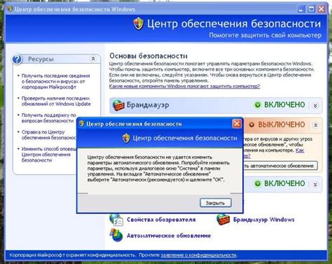332x264 pixels.
Task: Maximize the main Security Center window
Action: [x=311, y=9]
